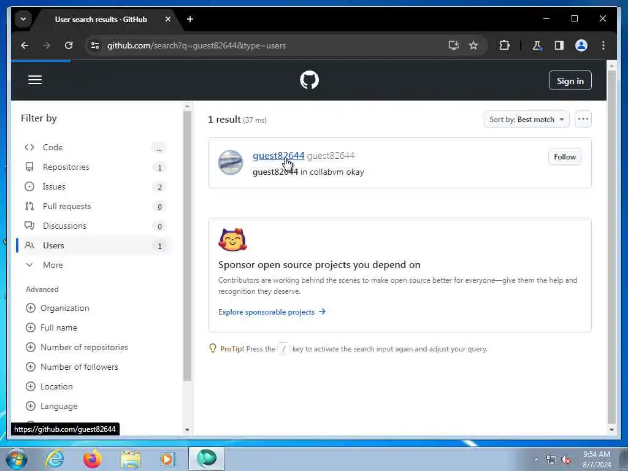
Task: Open the site information icon in address bar
Action: [95, 45]
